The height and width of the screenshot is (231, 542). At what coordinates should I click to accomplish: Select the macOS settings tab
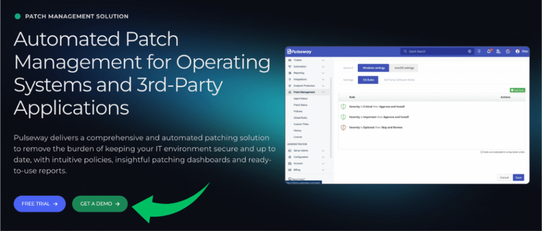pos(404,68)
